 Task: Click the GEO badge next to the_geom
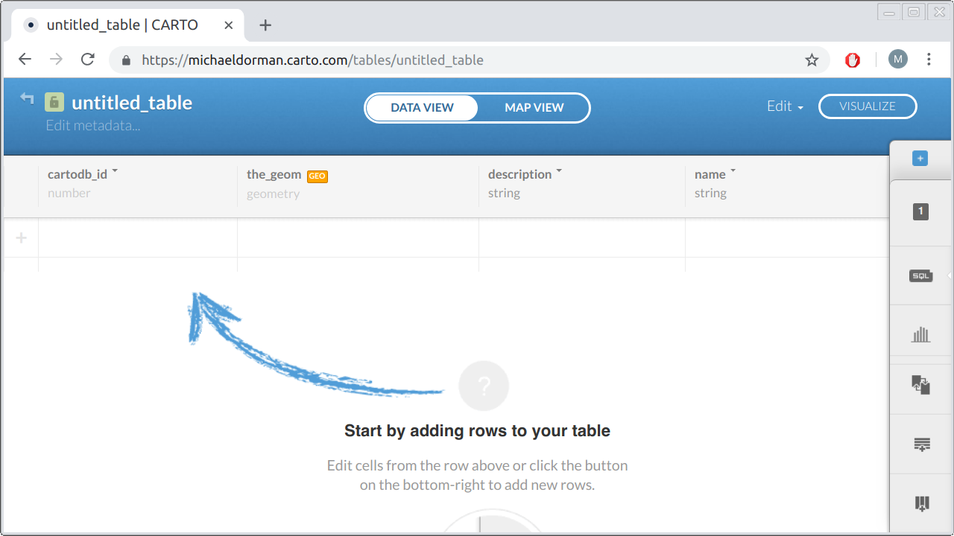point(318,176)
